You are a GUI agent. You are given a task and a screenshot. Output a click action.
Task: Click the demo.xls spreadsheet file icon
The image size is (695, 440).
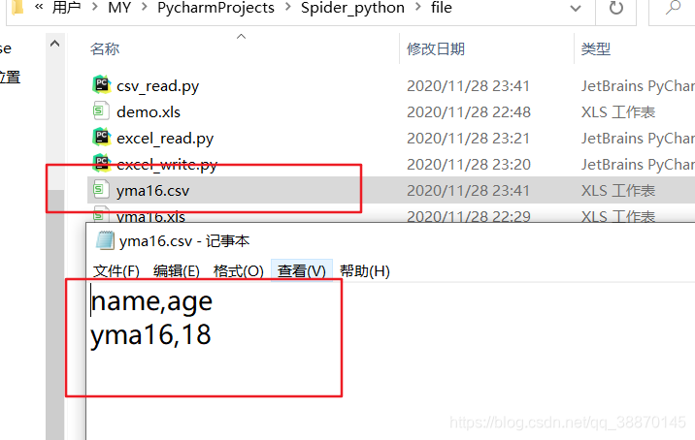pos(101,110)
